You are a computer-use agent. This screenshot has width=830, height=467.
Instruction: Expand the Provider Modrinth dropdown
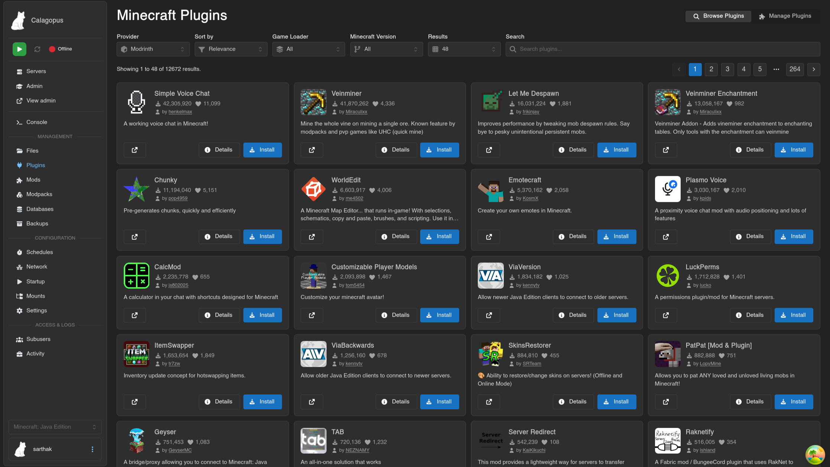(x=153, y=49)
